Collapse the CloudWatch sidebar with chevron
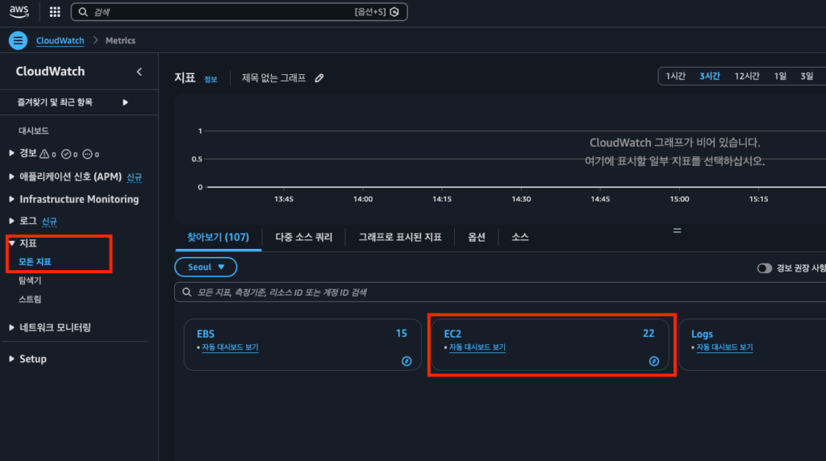Screen dimensions: 826x461 click(x=139, y=72)
